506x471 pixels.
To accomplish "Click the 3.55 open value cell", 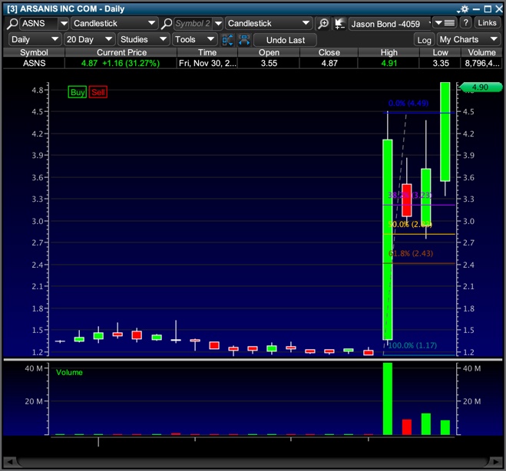I will (269, 63).
